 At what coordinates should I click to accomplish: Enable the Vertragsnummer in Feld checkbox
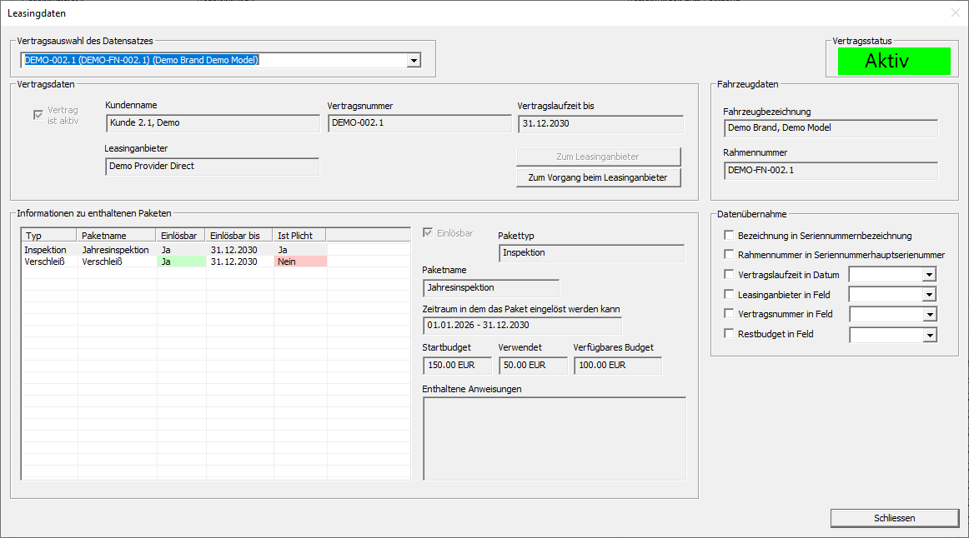(729, 313)
